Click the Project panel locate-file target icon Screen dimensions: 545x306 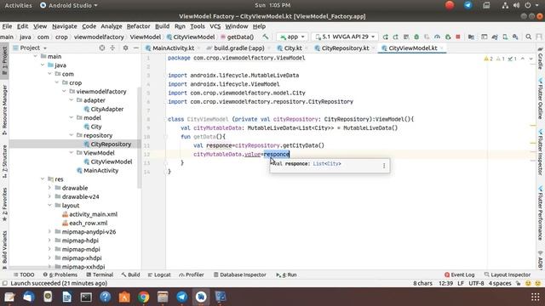click(x=102, y=48)
